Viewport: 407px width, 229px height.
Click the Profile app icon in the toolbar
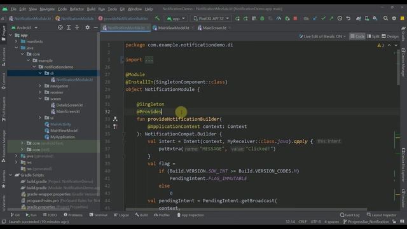click(x=279, y=18)
